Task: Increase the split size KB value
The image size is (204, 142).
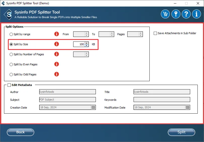Action: pyautogui.click(x=87, y=43)
